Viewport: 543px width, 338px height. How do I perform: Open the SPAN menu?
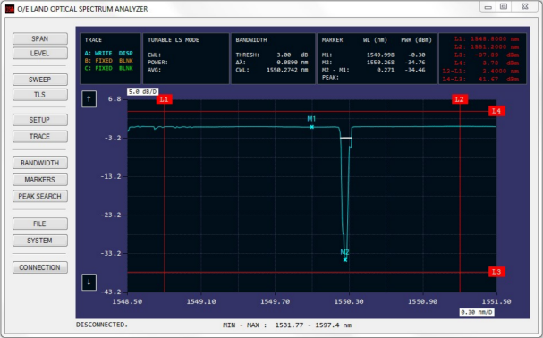click(x=40, y=38)
